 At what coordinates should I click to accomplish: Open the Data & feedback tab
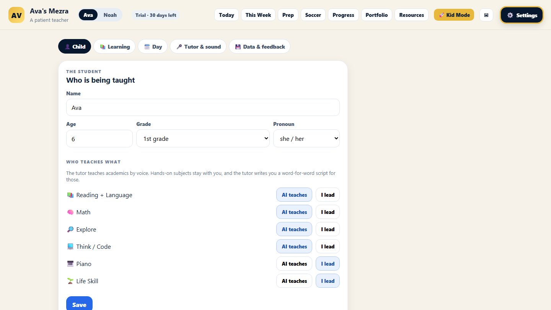coord(259,47)
